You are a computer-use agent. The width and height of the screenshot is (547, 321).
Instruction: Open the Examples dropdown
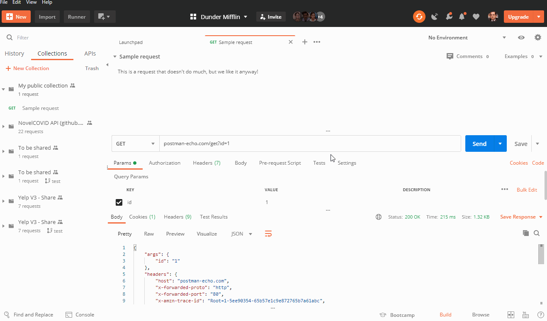(x=523, y=56)
